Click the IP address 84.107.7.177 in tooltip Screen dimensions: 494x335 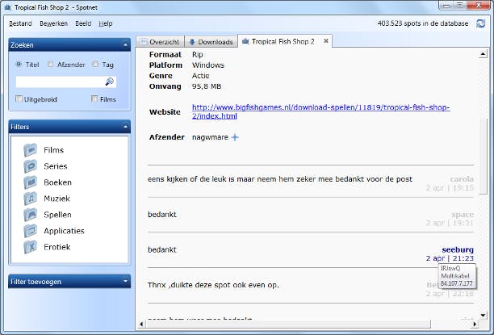(457, 283)
